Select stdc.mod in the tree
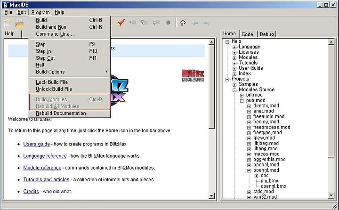Screen dimensions: 339x210 264,191
